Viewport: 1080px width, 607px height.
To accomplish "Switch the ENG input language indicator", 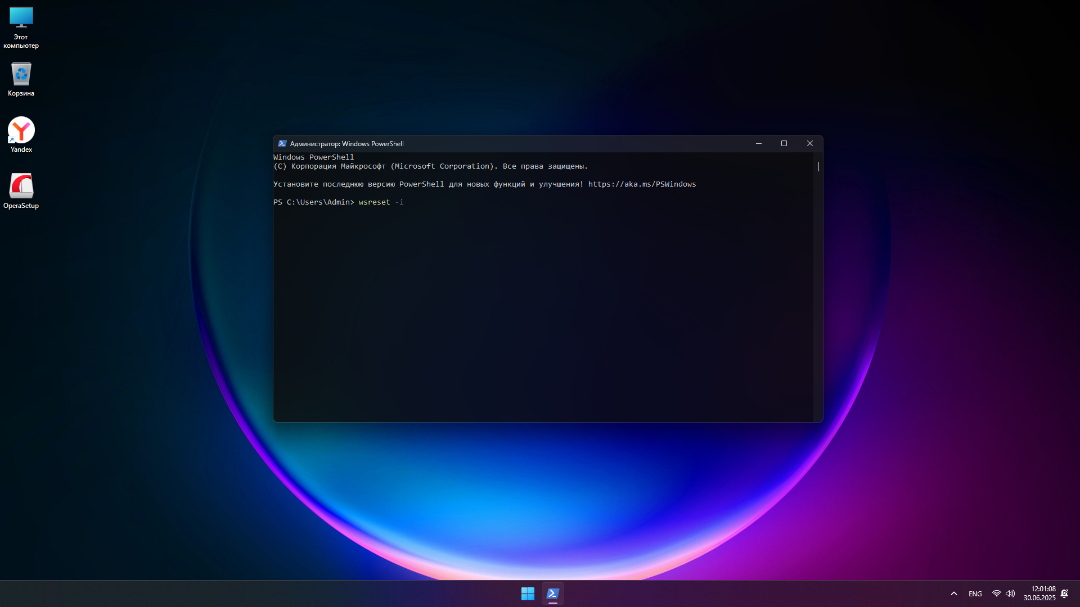I will coord(975,594).
